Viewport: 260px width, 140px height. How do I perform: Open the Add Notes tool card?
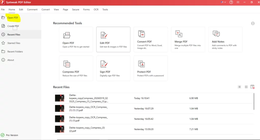[225, 39]
